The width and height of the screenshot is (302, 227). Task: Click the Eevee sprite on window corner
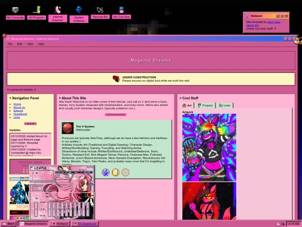coord(298,40)
